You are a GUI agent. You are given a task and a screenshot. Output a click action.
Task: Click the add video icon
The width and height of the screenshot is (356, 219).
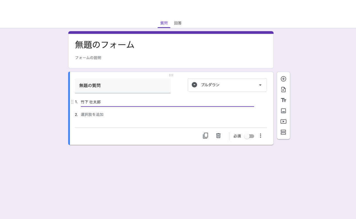(x=283, y=121)
